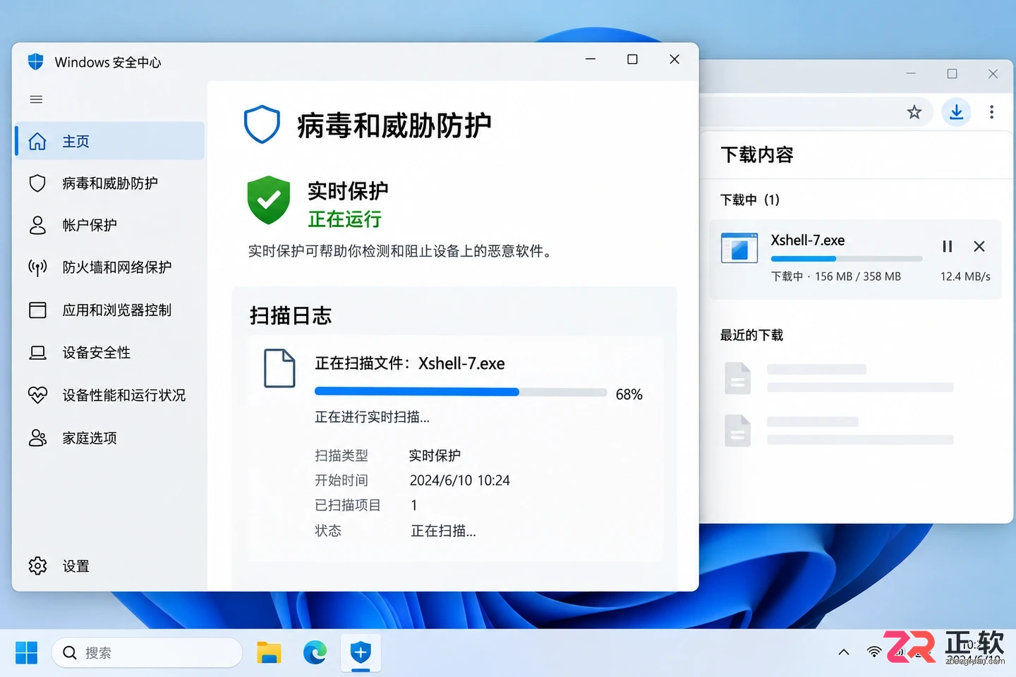Image resolution: width=1016 pixels, height=677 pixels.
Task: Click the second recent download placeholder item
Action: click(x=840, y=430)
